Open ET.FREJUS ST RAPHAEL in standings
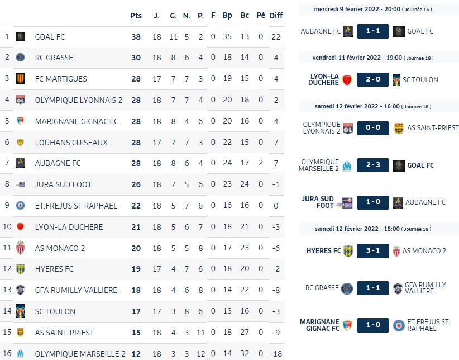 (76, 206)
